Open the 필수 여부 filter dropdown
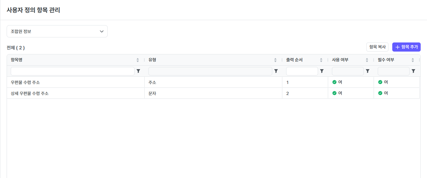Image resolution: width=427 pixels, height=178 pixels. click(x=394, y=71)
